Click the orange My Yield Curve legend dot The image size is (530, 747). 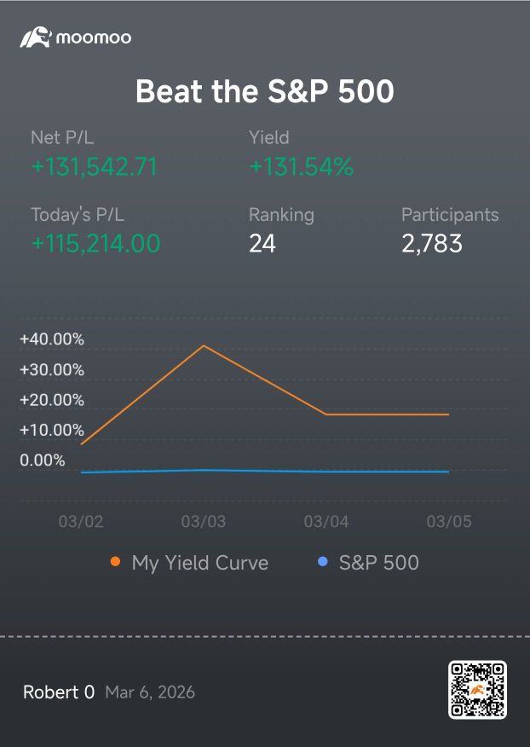pos(115,562)
